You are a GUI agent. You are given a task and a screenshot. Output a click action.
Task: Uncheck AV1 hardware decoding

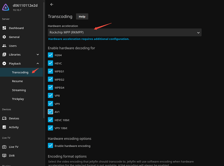pyautogui.click(x=51, y=112)
